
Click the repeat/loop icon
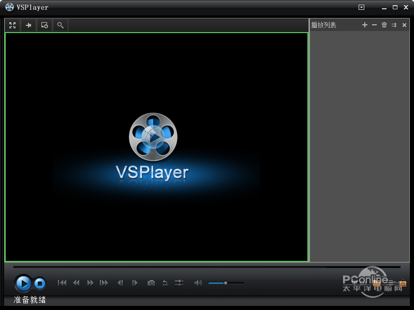pyautogui.click(x=165, y=283)
